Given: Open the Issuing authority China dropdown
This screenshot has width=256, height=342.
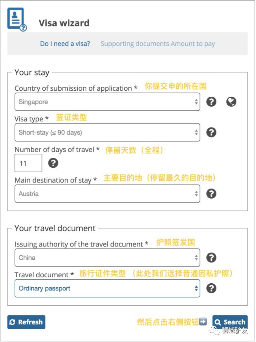Looking at the screenshot, I should coord(107,258).
